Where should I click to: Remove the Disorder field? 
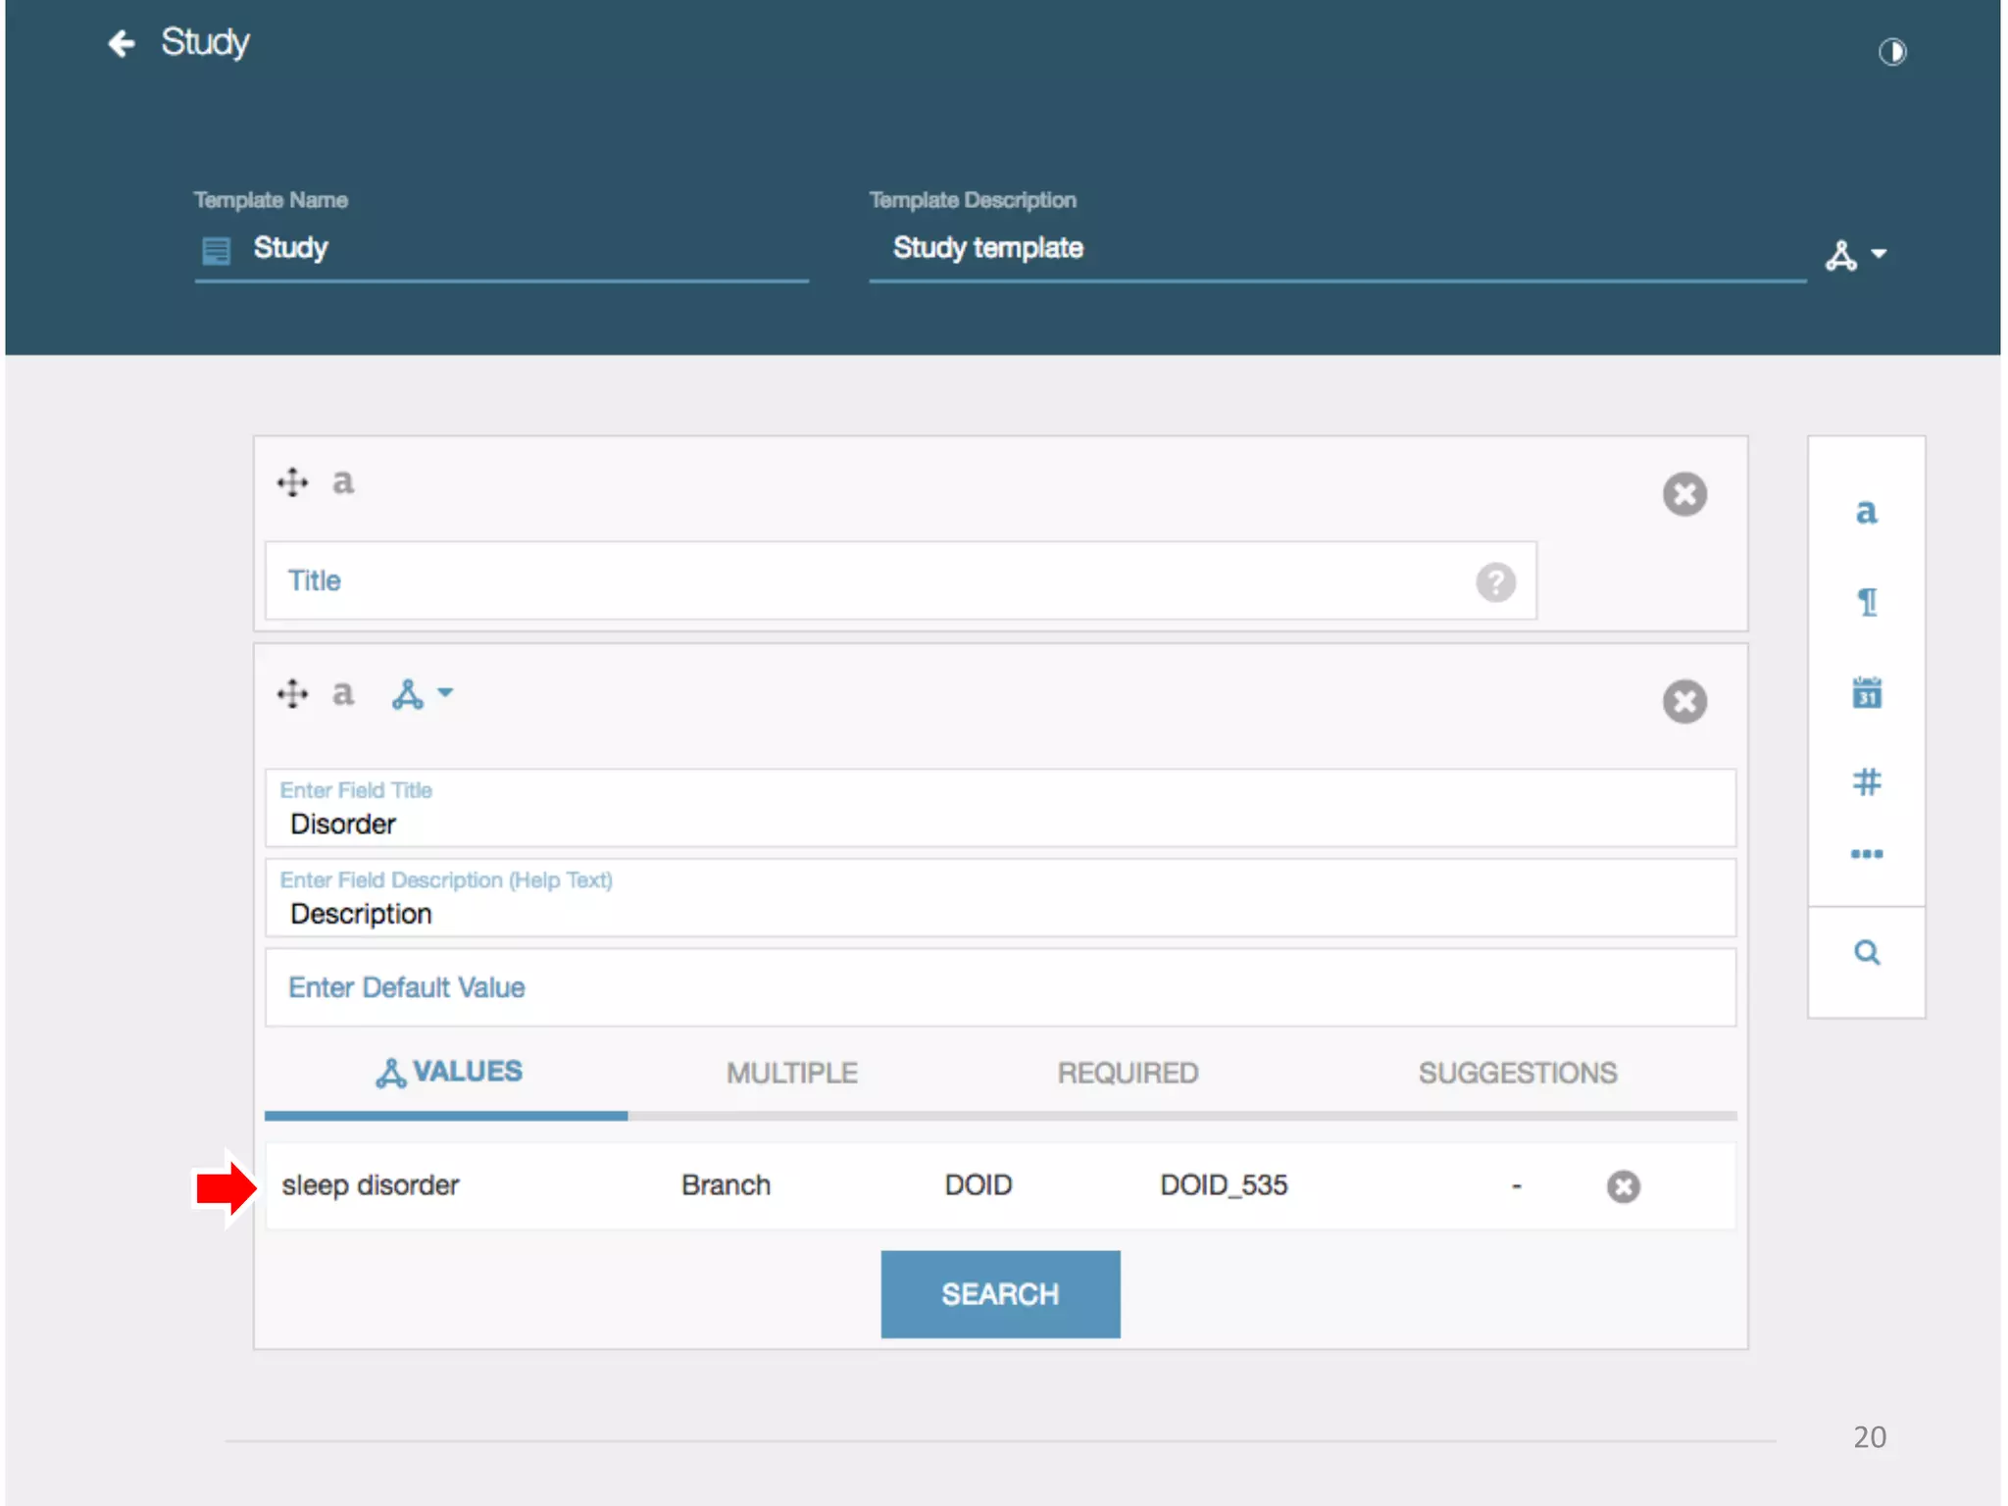point(1684,702)
